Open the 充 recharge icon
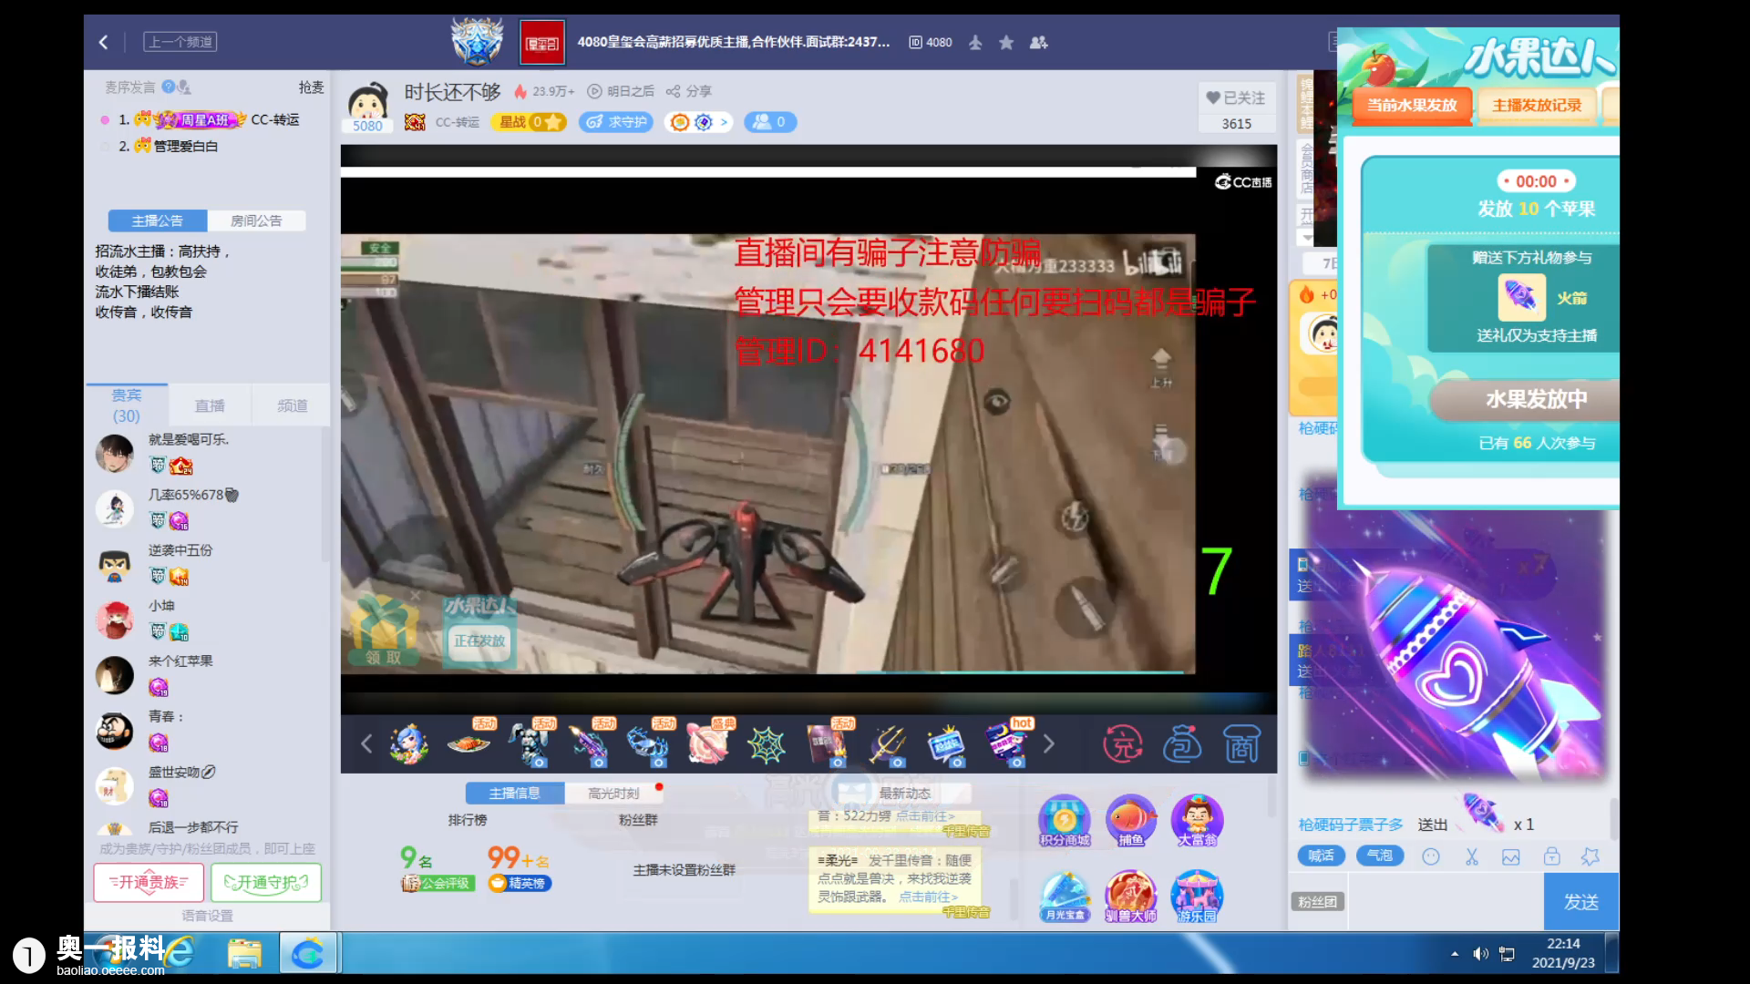 click(1122, 744)
